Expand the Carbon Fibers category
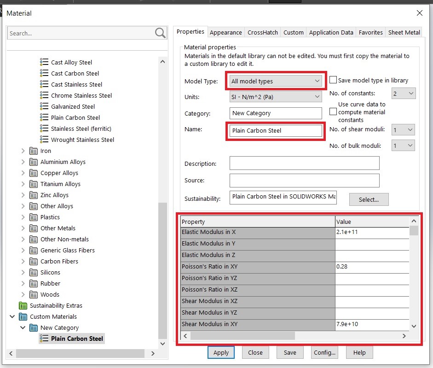This screenshot has height=368, width=433. 23,262
